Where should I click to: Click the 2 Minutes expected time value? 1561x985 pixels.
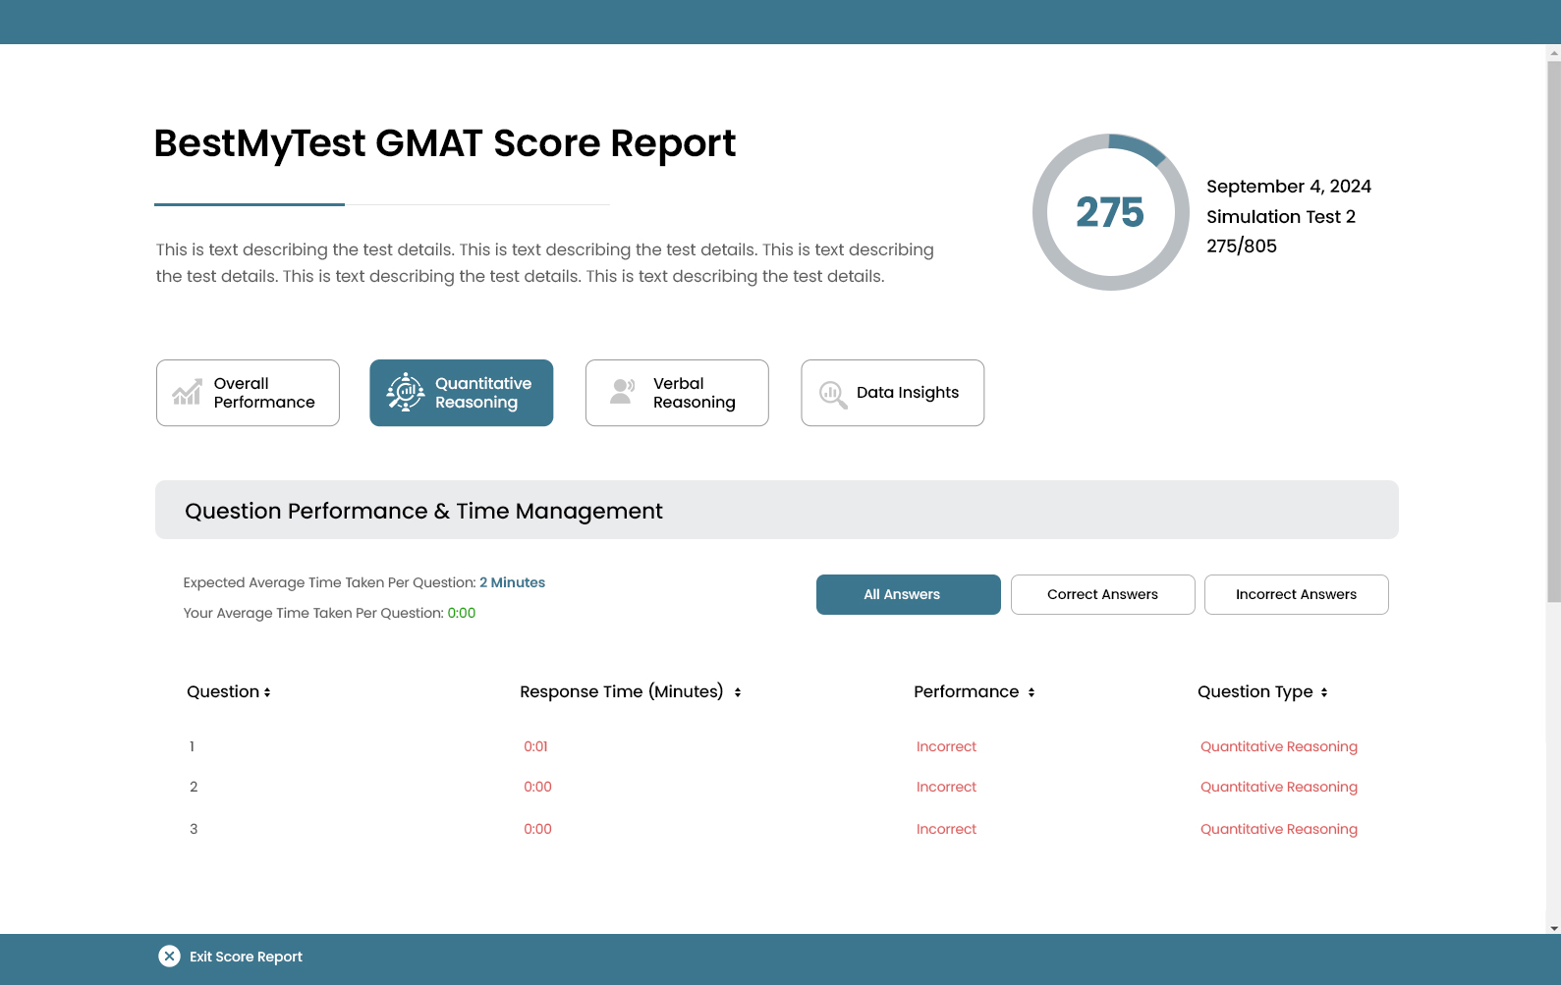pyautogui.click(x=512, y=582)
